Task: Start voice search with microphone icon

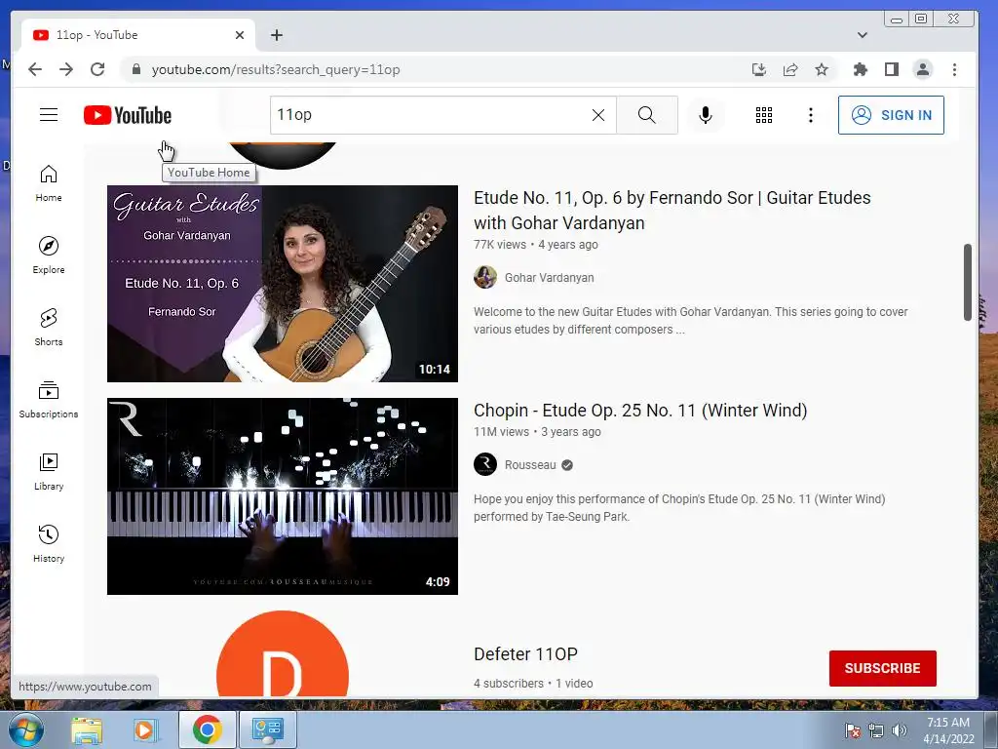Action: (706, 115)
